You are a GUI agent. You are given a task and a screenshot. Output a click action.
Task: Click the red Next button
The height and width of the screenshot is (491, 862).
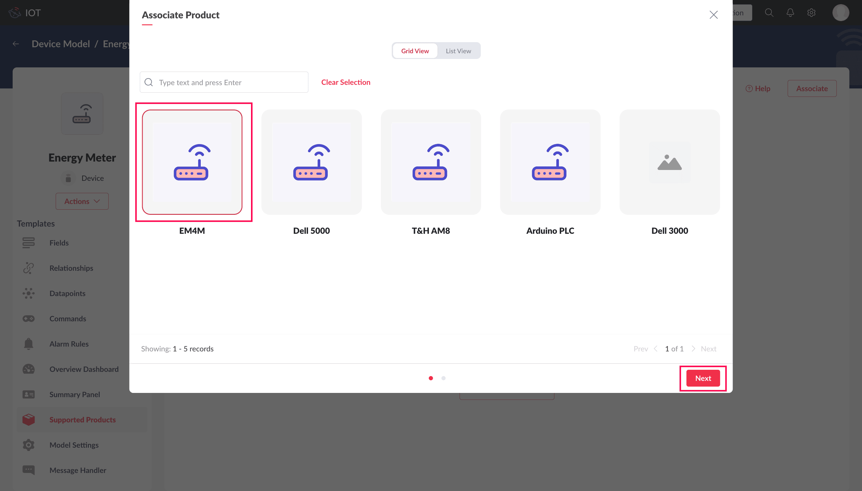[702, 378]
